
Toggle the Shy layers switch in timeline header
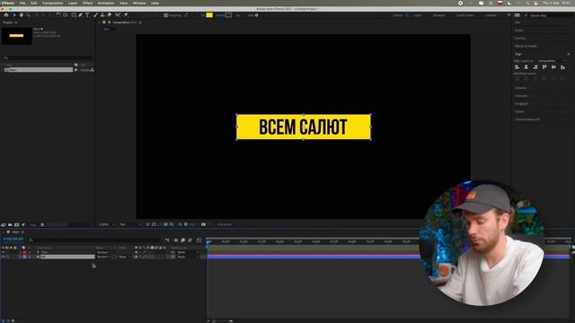pyautogui.click(x=176, y=240)
